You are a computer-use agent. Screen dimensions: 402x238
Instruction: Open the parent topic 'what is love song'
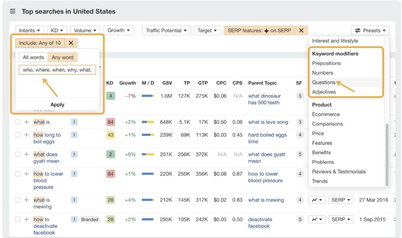coord(268,122)
